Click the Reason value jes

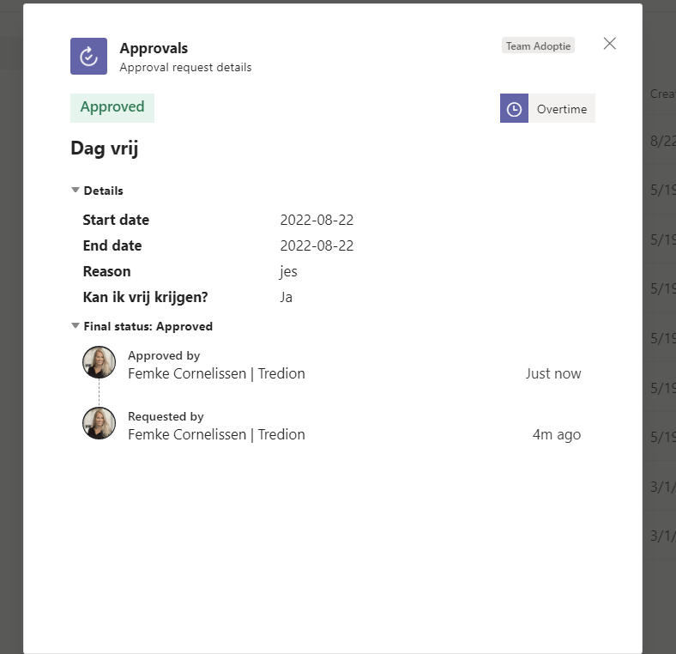point(288,271)
